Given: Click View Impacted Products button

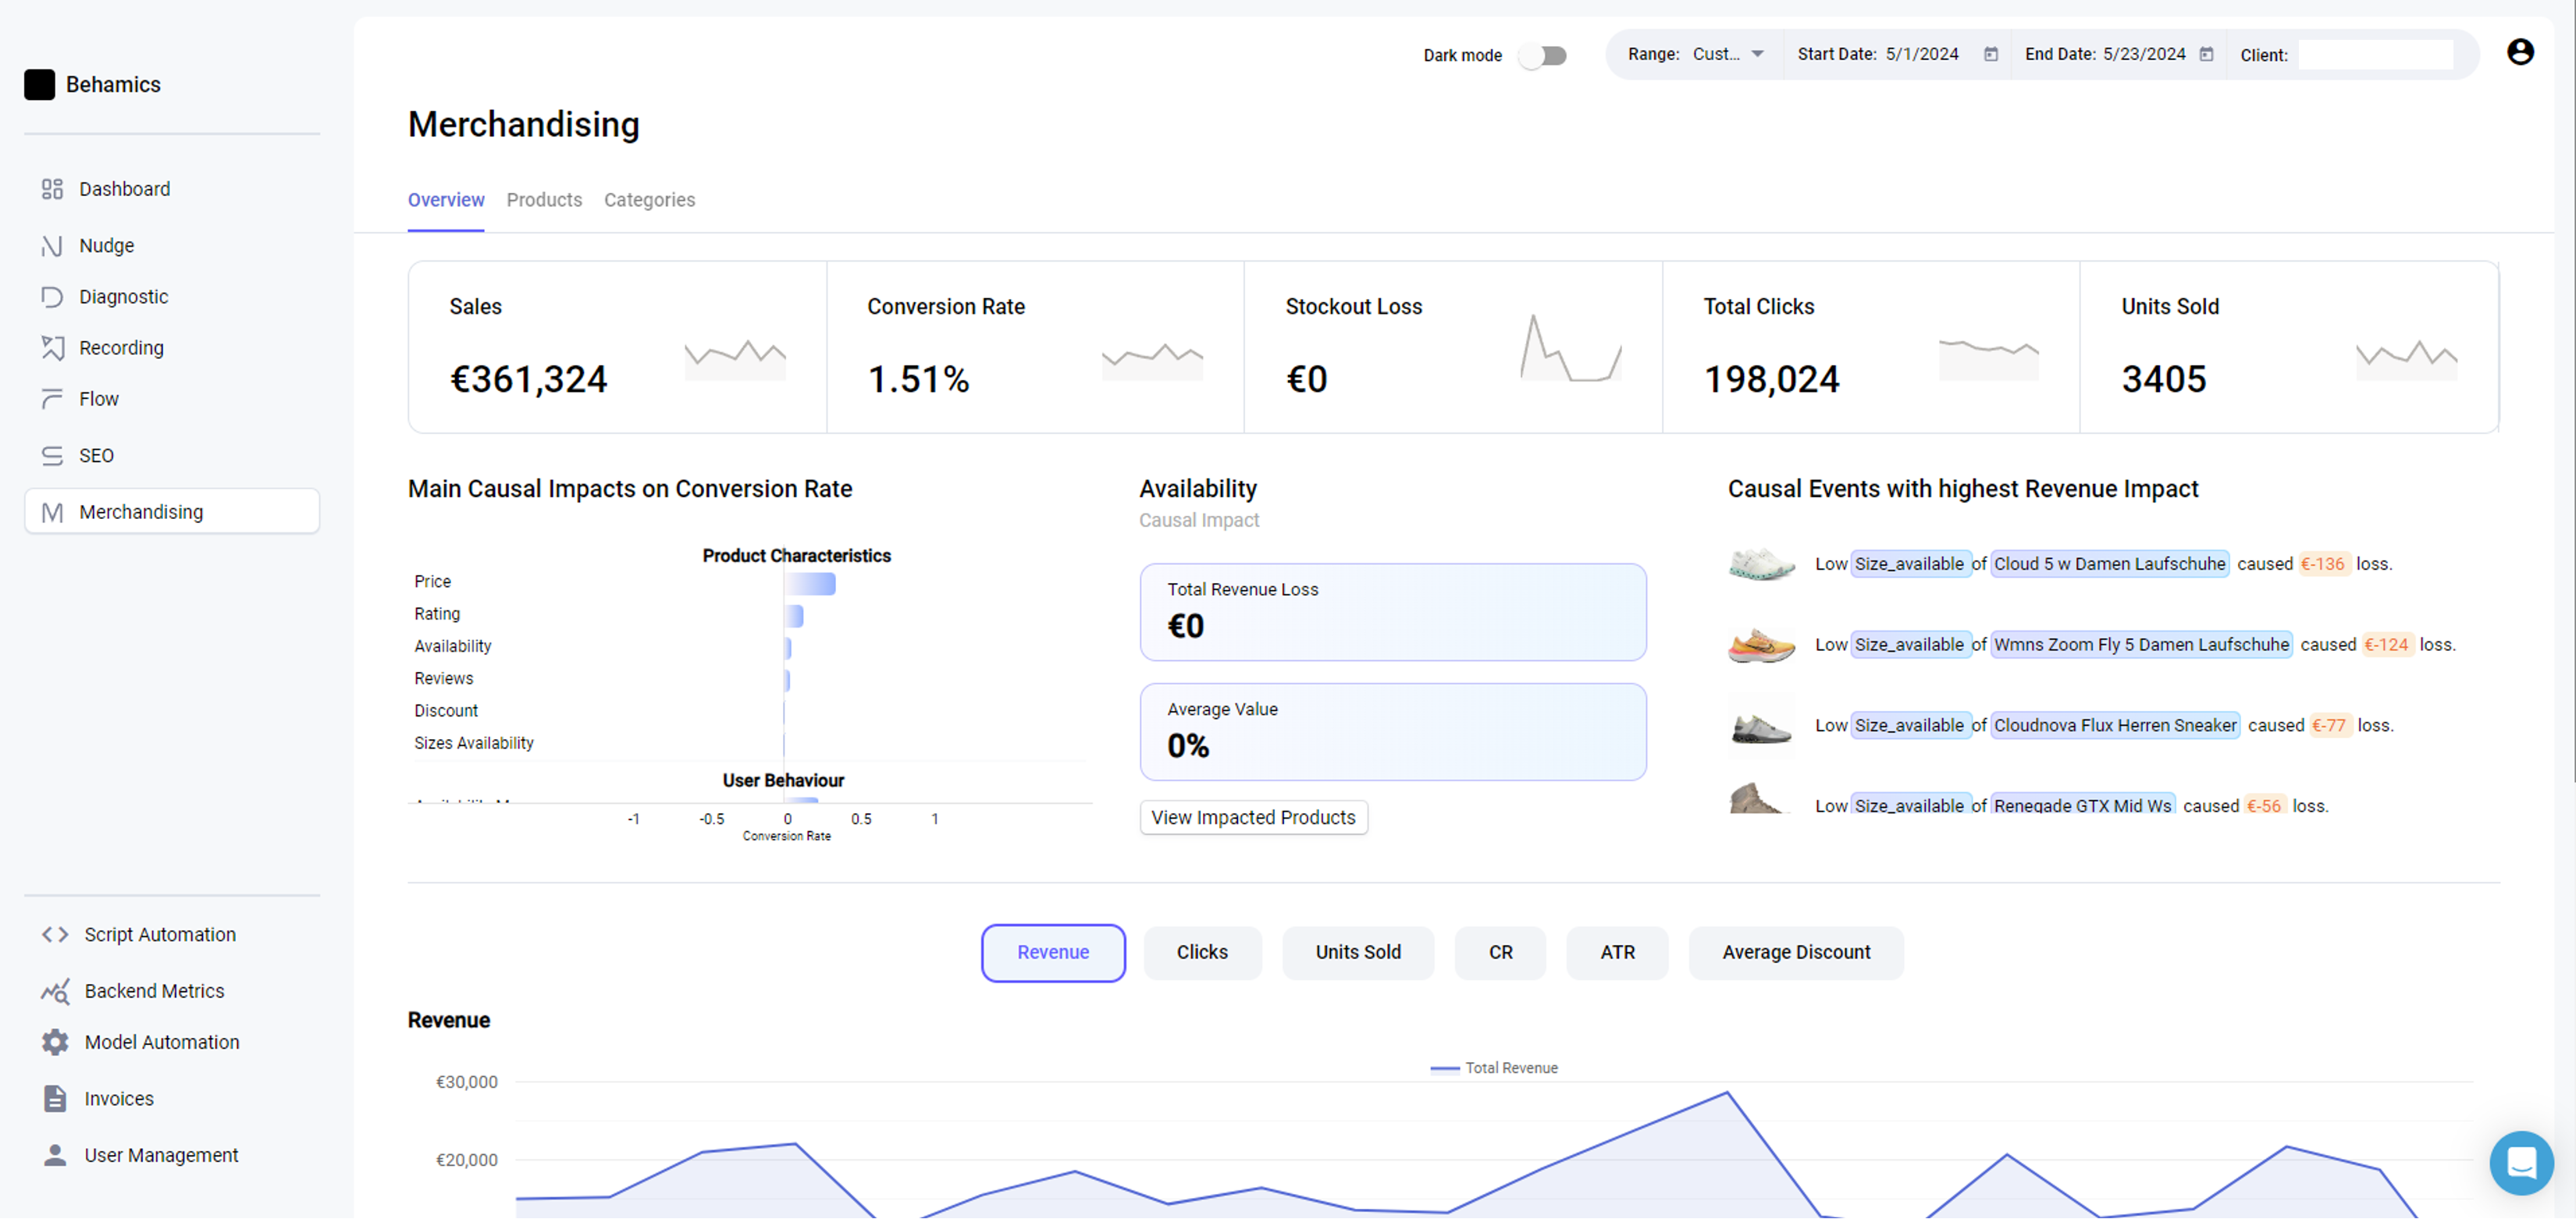Looking at the screenshot, I should click(1253, 817).
